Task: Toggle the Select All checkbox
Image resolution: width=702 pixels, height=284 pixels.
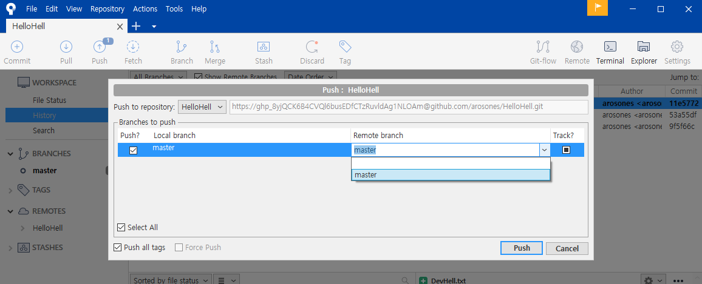Action: pos(121,227)
